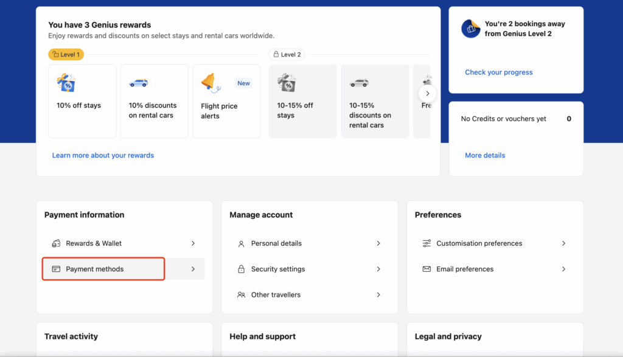The width and height of the screenshot is (623, 357).
Task: Expand Rewards & Wallet using its chevron
Action: pyautogui.click(x=193, y=243)
